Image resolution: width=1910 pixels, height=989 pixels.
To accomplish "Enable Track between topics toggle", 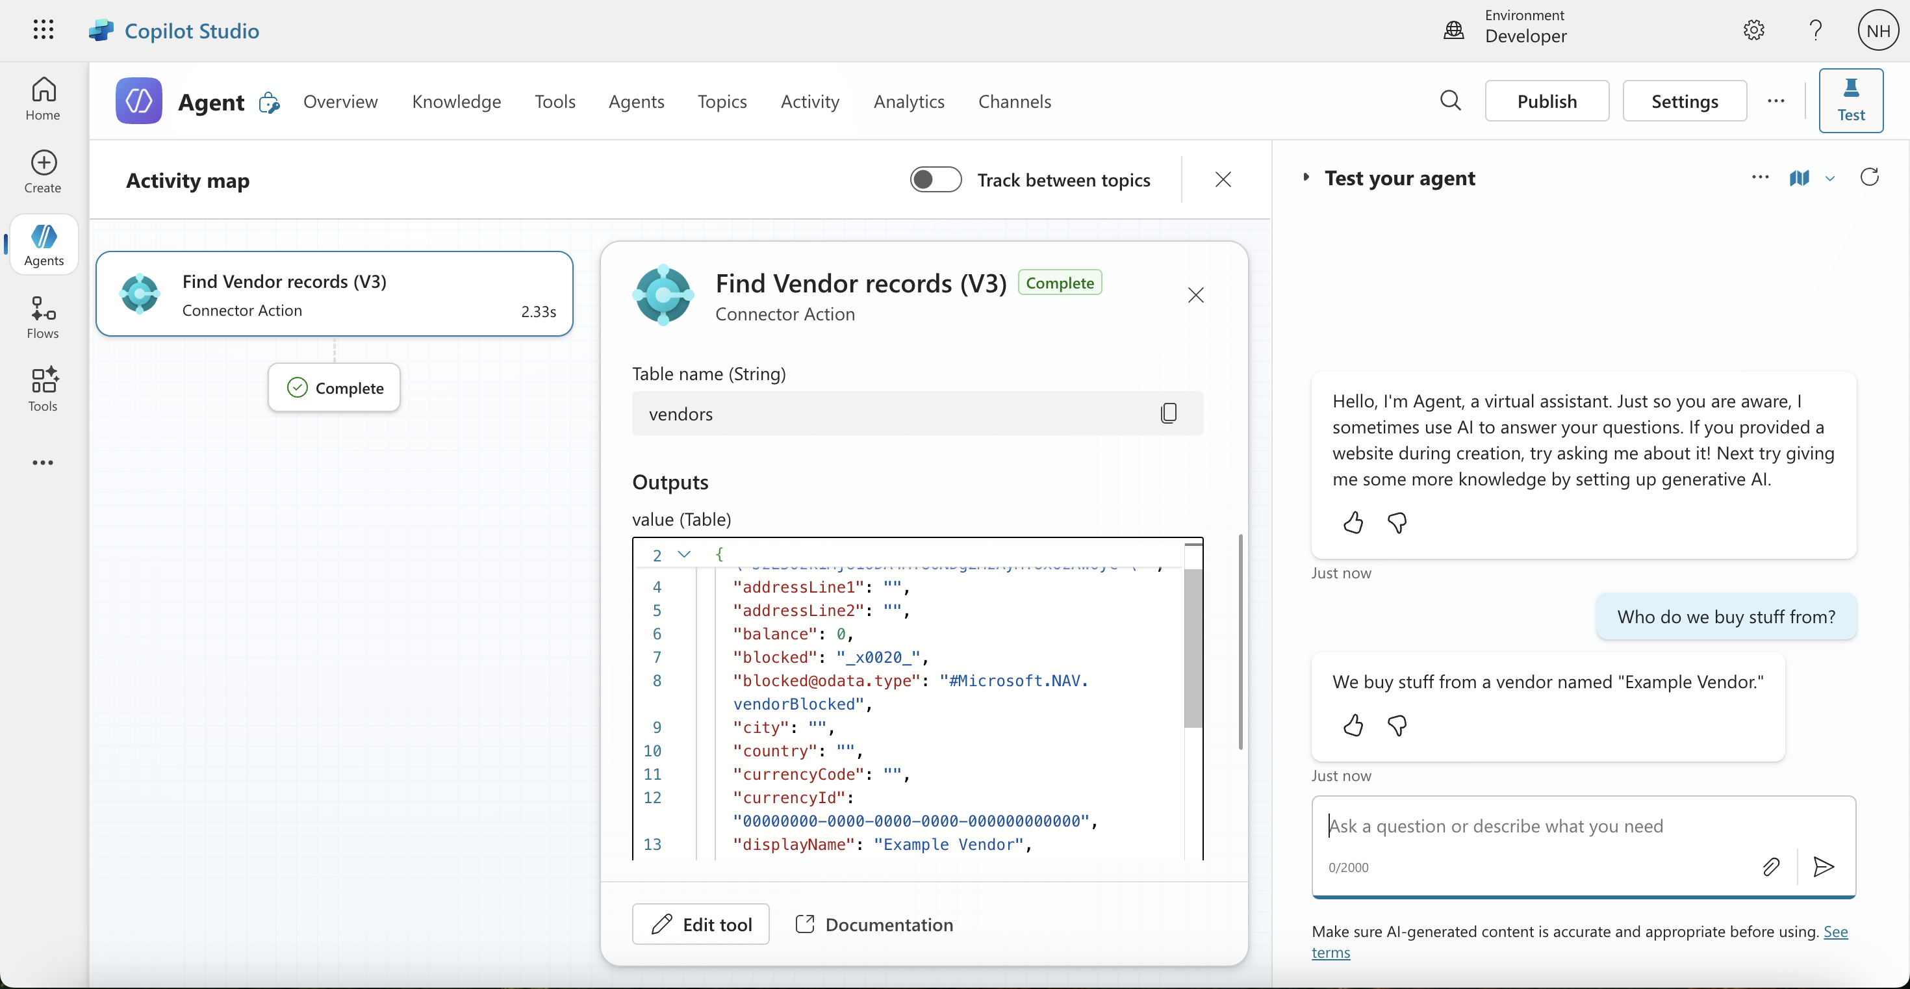I will (x=936, y=179).
